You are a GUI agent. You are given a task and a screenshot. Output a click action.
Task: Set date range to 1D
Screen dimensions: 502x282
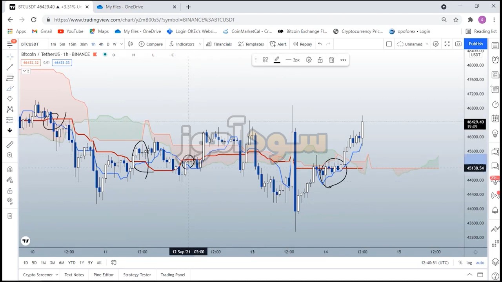click(x=25, y=263)
